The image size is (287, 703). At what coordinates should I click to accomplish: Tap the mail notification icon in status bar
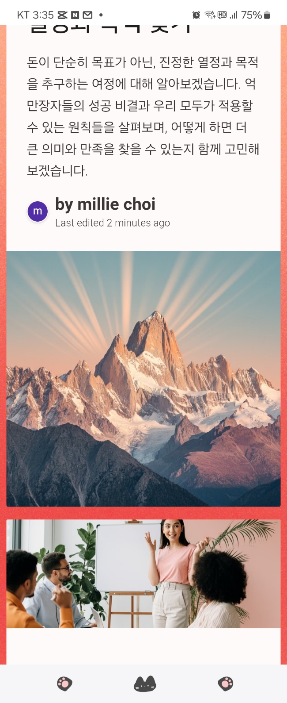coord(88,15)
